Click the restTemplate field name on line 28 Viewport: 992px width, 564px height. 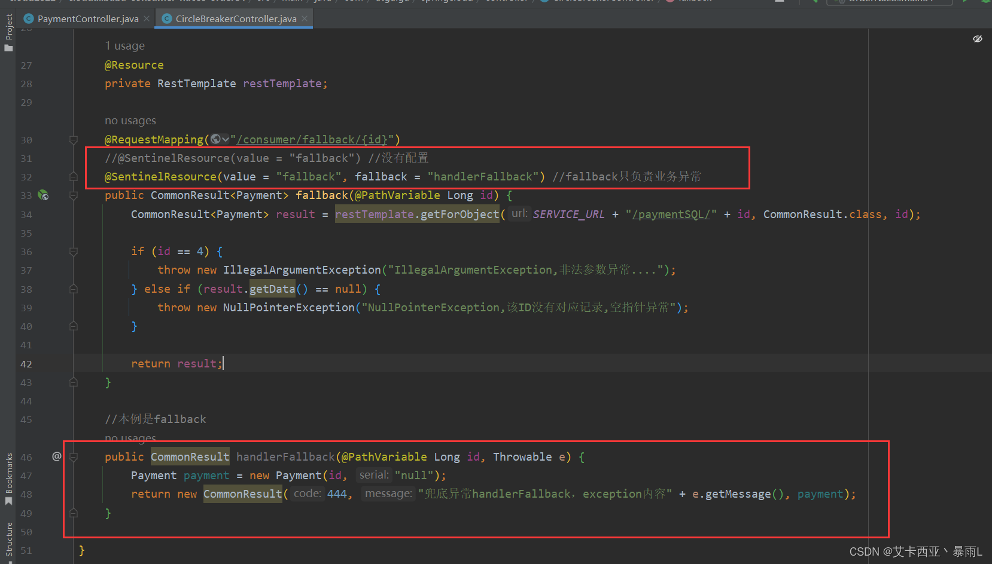pyautogui.click(x=282, y=84)
